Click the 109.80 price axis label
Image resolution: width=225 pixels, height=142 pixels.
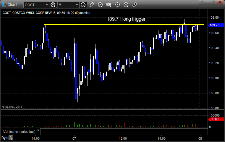coord(214,17)
